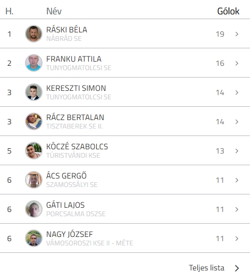Expand the chevron beside Ráski Béla's 19 goals
Screen dimensions: 252x272
(x=237, y=34)
